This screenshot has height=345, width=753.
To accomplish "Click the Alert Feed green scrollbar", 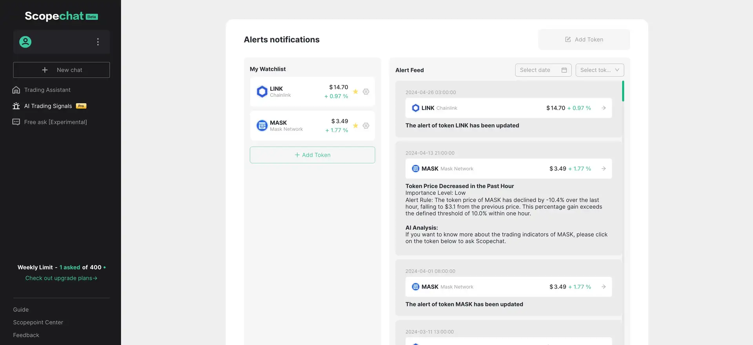I will [623, 91].
